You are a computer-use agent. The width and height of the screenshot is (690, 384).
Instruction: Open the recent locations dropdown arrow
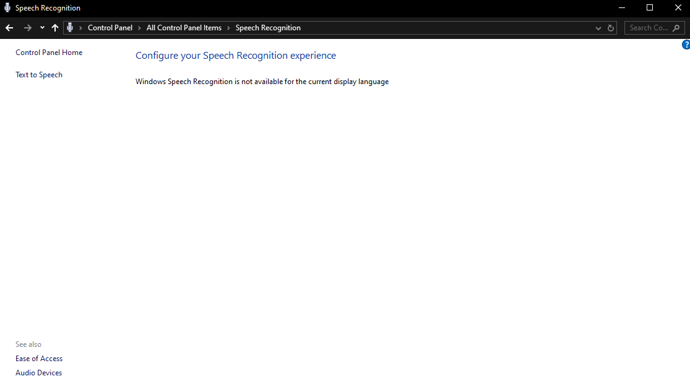tap(42, 28)
